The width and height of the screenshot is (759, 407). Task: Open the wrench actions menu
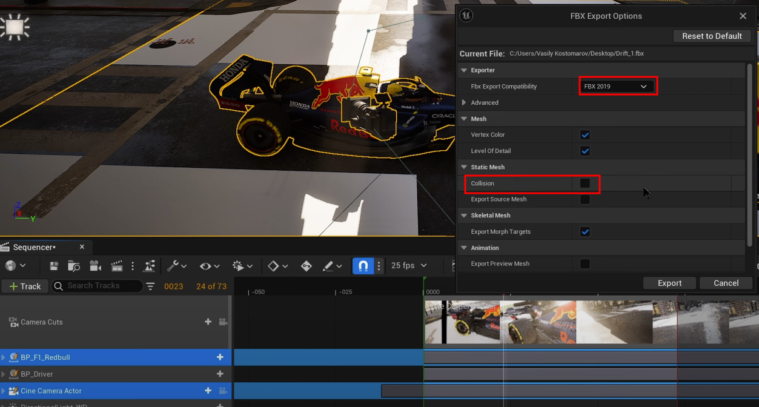(x=177, y=265)
